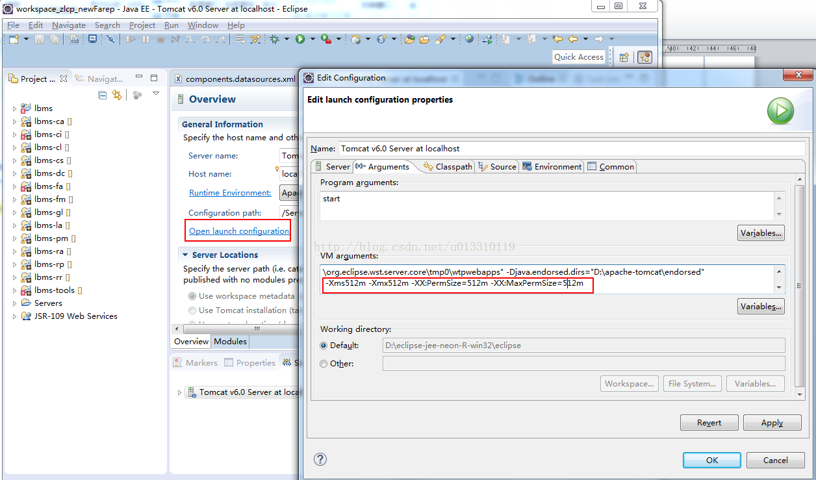Click the Quick Access search field
816x480 pixels.
[x=579, y=57]
